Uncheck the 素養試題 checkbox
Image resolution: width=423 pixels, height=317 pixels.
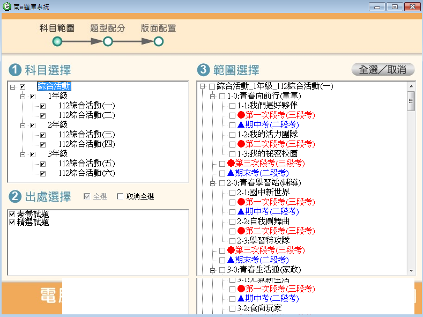click(x=12, y=215)
